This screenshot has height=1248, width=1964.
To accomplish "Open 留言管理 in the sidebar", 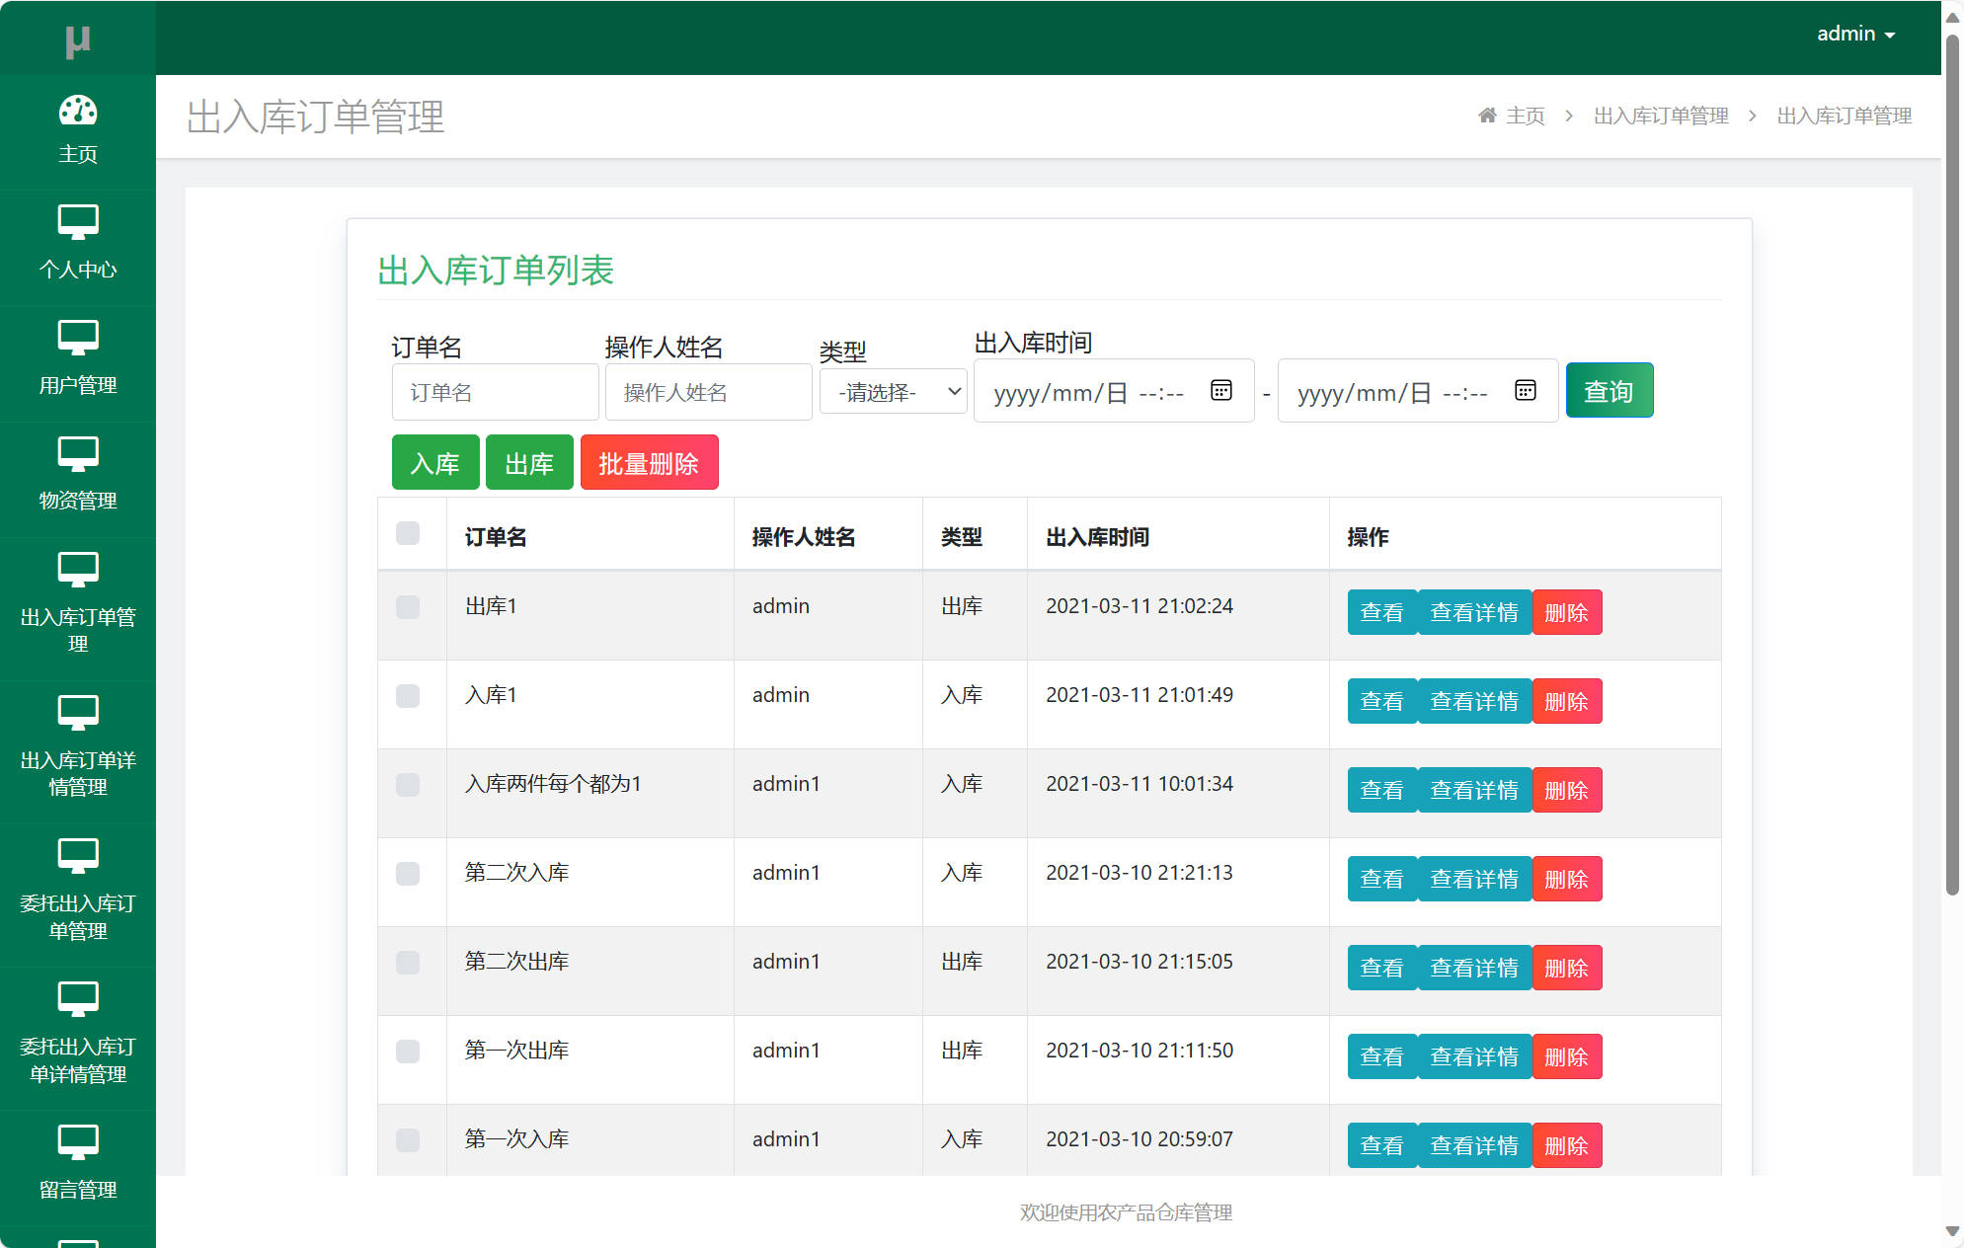I will click(78, 1160).
